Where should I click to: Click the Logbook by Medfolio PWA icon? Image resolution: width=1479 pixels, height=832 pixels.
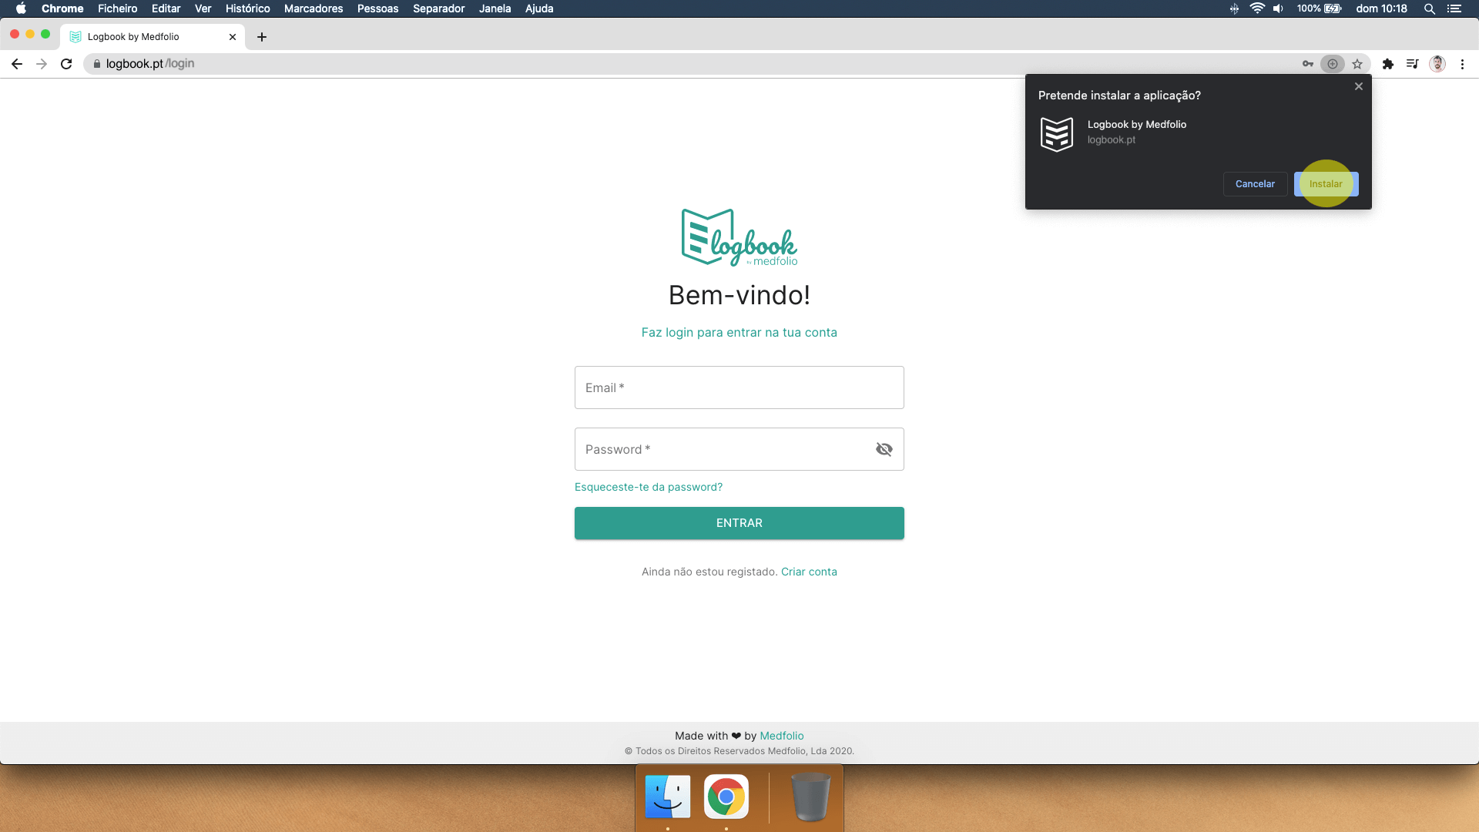(1058, 133)
